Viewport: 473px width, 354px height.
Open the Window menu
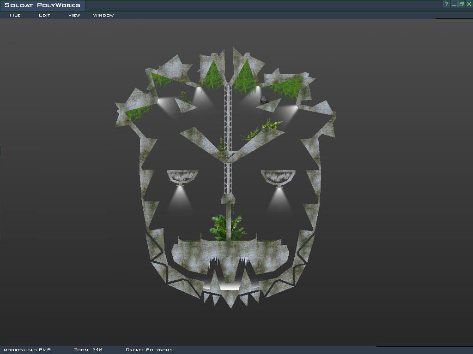pyautogui.click(x=103, y=15)
